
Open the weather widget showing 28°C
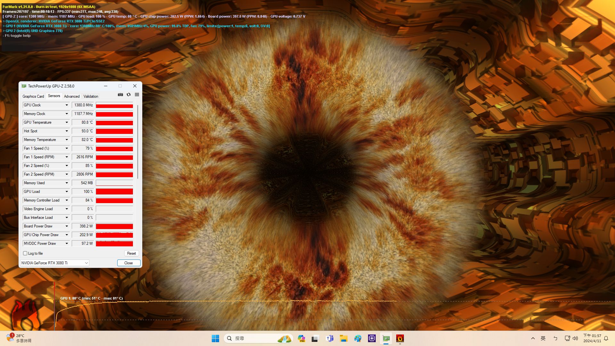[x=19, y=338]
